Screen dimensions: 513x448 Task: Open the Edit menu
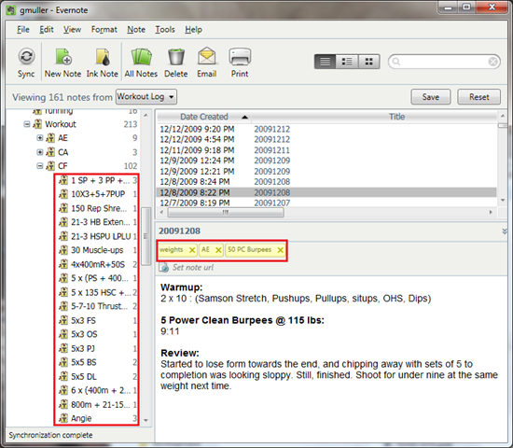(x=46, y=30)
